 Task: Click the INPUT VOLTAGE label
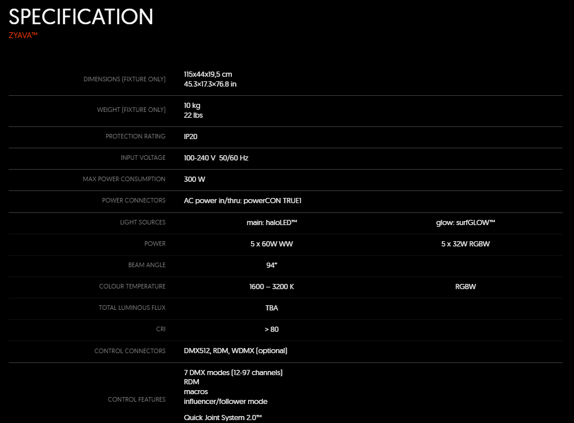coord(143,158)
